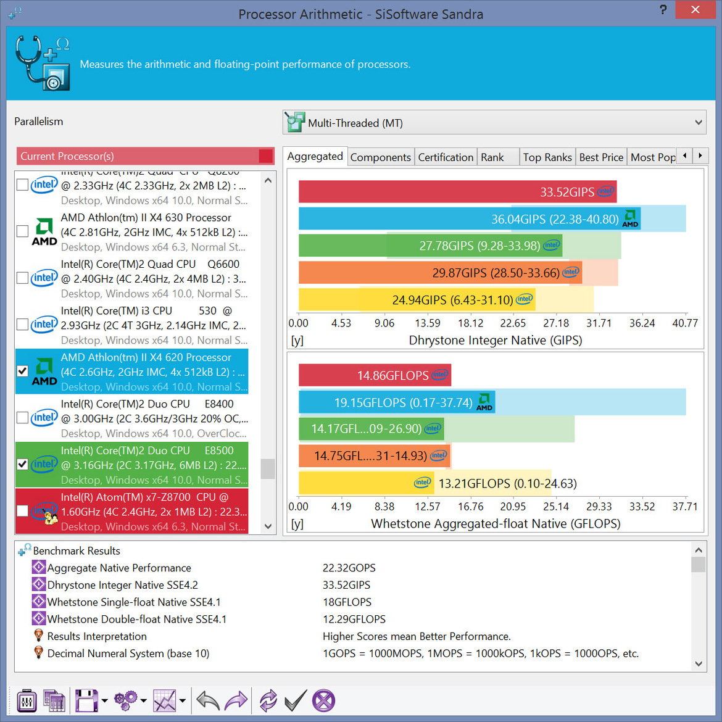Click the Current Processor(s) header bar
This screenshot has width=722, height=722.
pos(146,156)
